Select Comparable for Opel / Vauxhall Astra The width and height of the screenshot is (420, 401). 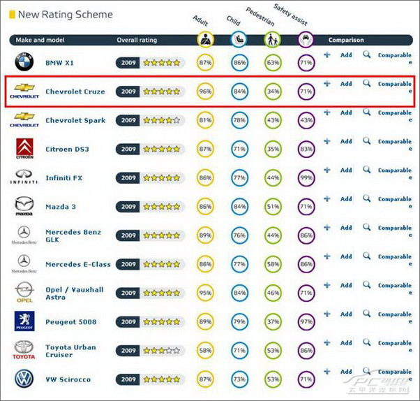[395, 289]
